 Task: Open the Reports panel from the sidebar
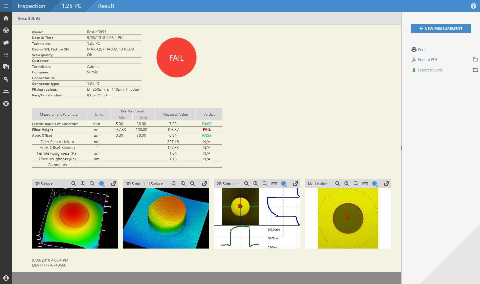click(6, 42)
